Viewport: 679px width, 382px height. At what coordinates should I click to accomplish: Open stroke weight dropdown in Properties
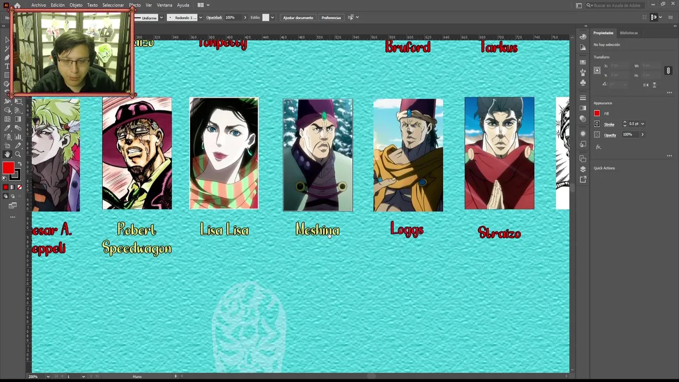(642, 124)
